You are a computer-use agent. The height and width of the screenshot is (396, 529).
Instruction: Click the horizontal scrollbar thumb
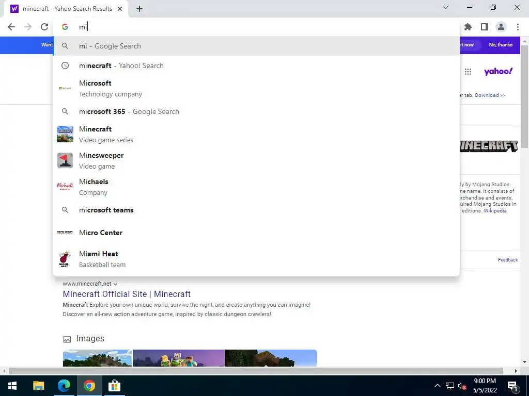click(x=256, y=371)
